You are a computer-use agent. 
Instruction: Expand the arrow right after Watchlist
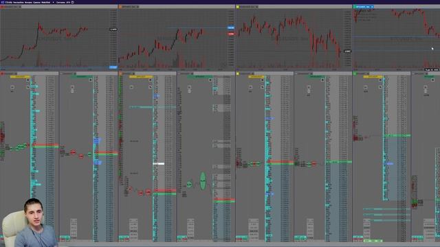pyautogui.click(x=53, y=2)
